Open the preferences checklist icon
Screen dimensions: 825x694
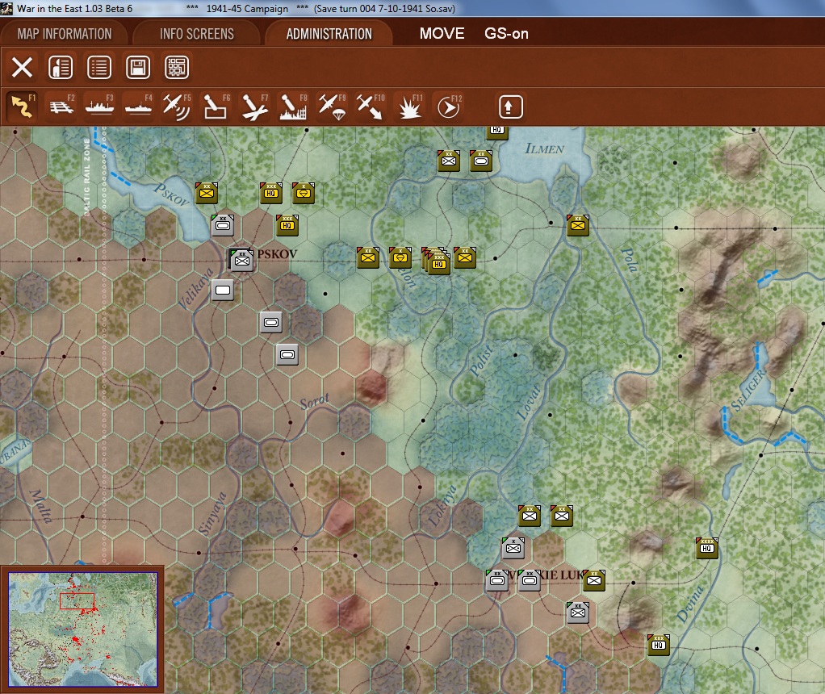pyautogui.click(x=99, y=67)
